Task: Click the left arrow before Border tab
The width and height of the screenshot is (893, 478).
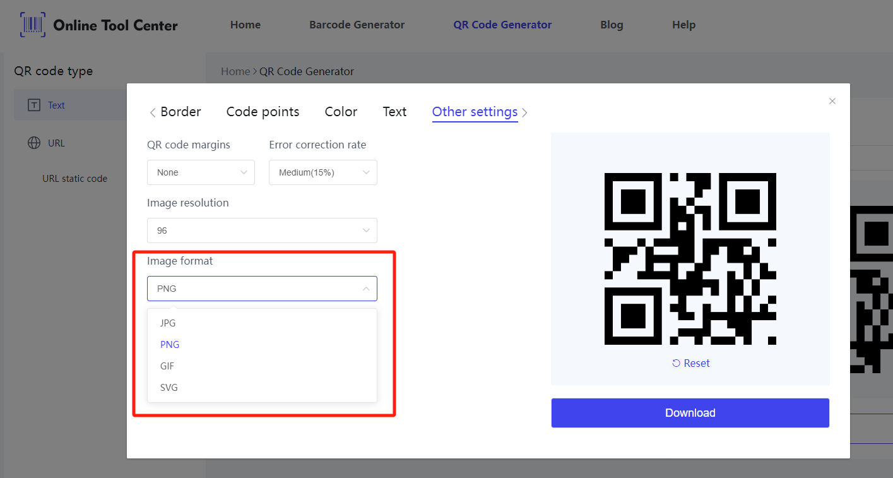Action: [x=152, y=112]
